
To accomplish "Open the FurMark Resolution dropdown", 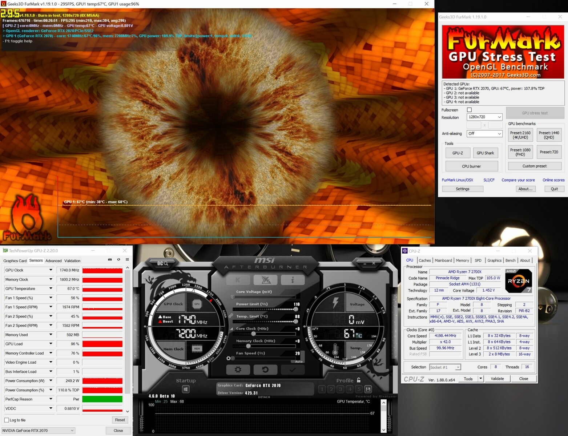I will click(x=484, y=117).
